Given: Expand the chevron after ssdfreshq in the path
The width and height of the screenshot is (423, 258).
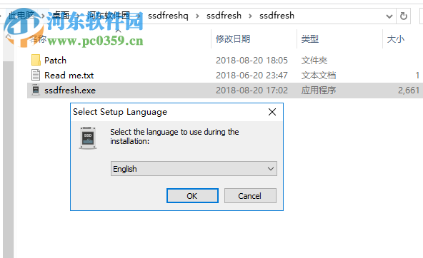Looking at the screenshot, I should (x=197, y=16).
